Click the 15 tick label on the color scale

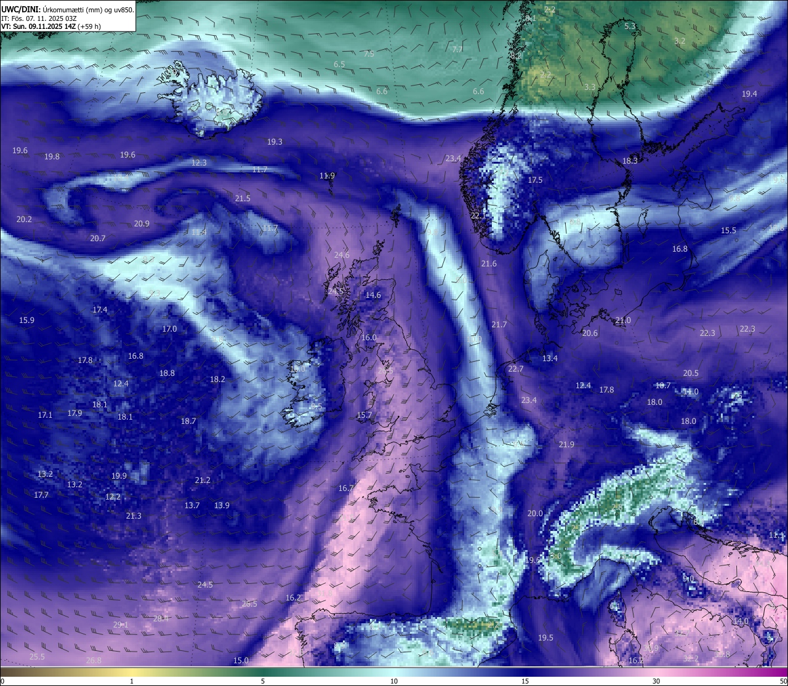(525, 680)
